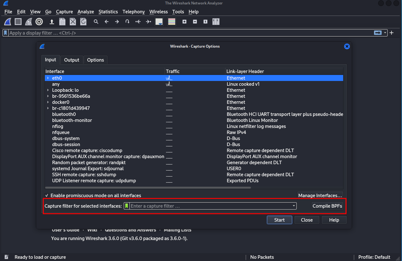Jump to the first packet
The height and width of the screenshot is (261, 402).
point(138,22)
